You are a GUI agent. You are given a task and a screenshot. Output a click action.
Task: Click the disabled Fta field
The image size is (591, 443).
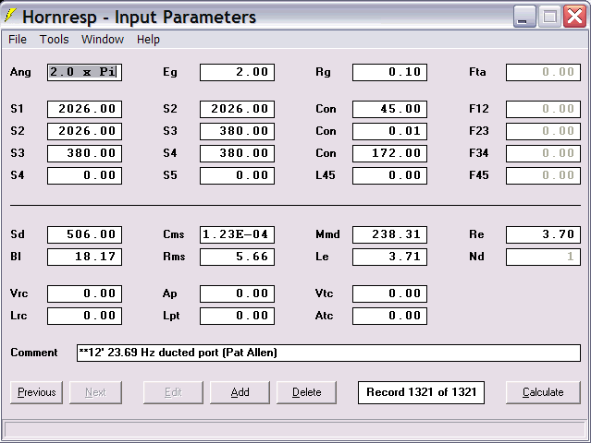(543, 72)
